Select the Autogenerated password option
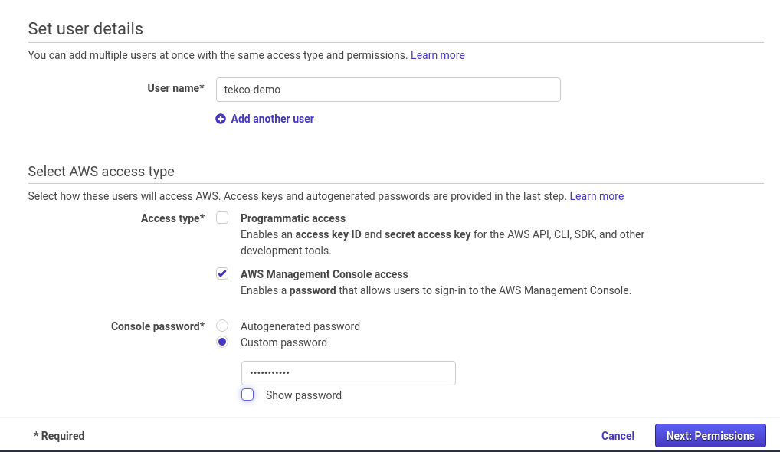The image size is (780, 452). tap(222, 326)
